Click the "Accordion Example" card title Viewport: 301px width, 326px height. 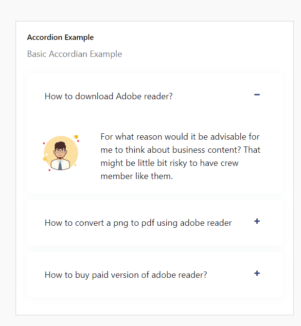tap(60, 37)
